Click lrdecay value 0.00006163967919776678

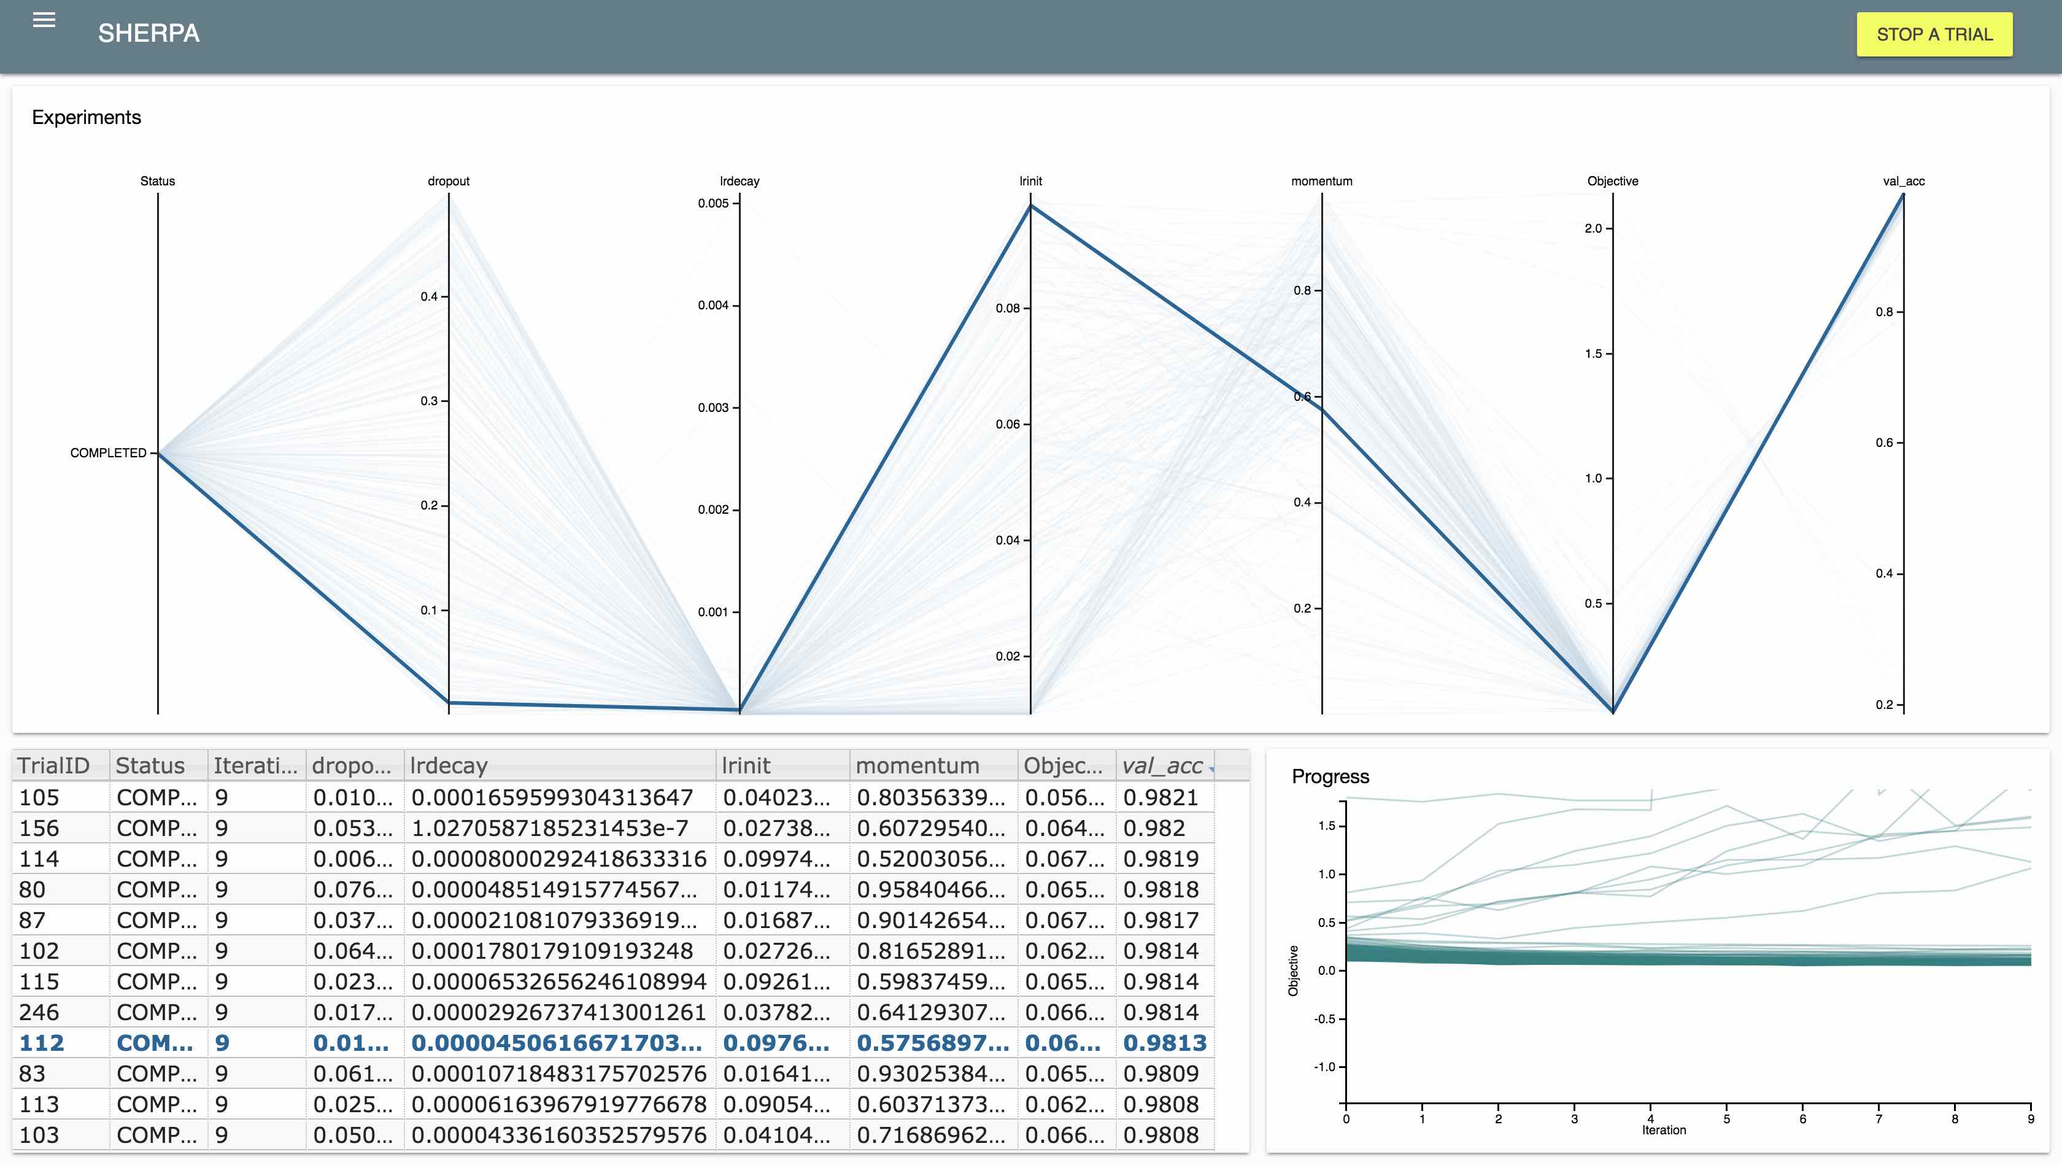coord(558,1104)
